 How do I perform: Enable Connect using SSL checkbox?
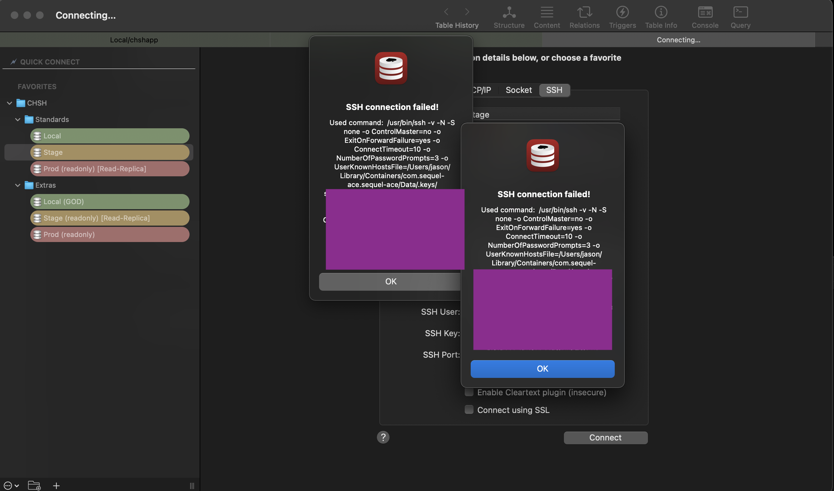coord(469,409)
